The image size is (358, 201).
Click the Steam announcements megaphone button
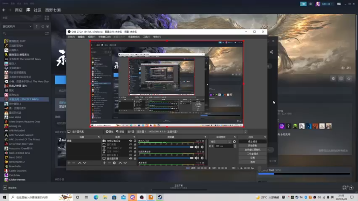303,4
